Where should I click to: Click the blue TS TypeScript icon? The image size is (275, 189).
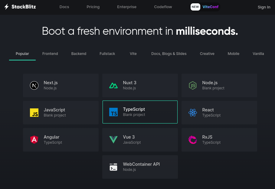click(113, 112)
